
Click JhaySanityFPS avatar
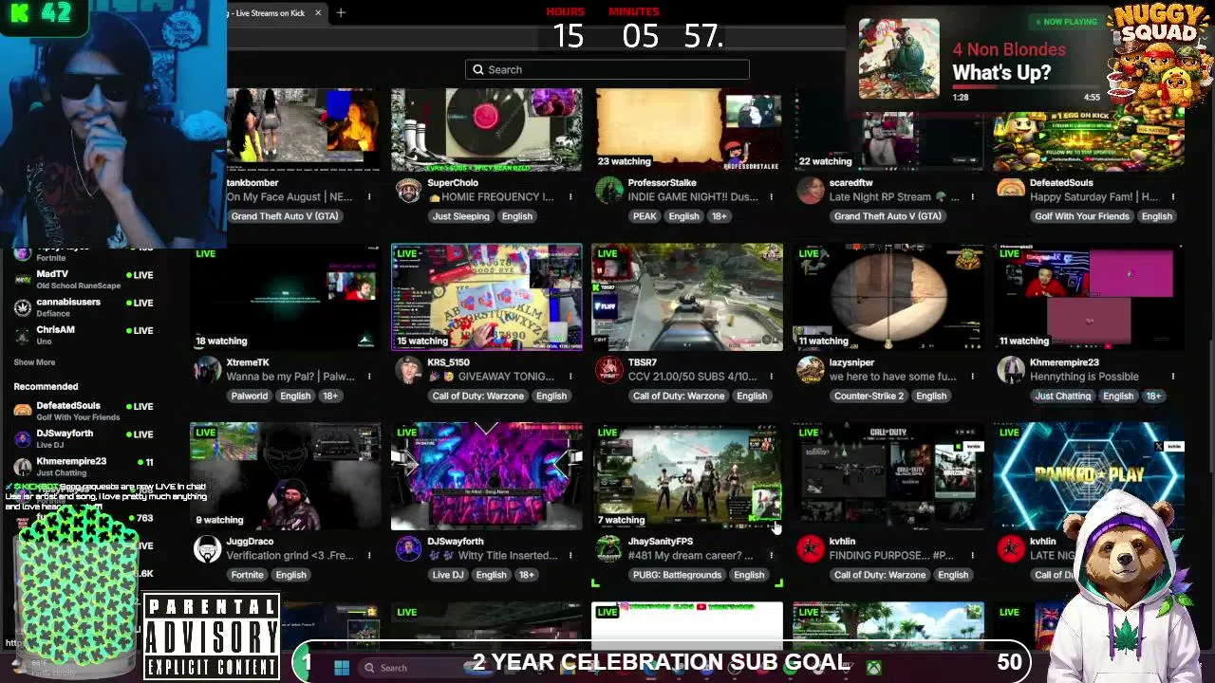[x=609, y=548]
